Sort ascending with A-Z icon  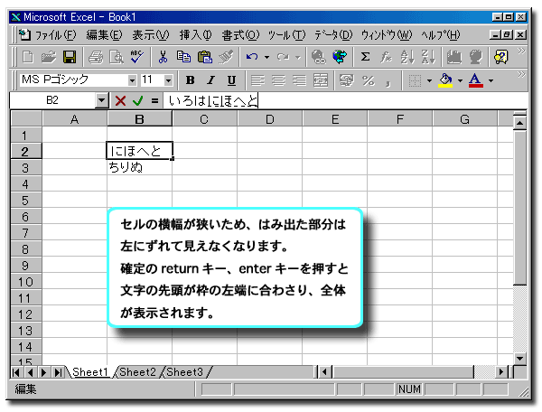tap(406, 57)
